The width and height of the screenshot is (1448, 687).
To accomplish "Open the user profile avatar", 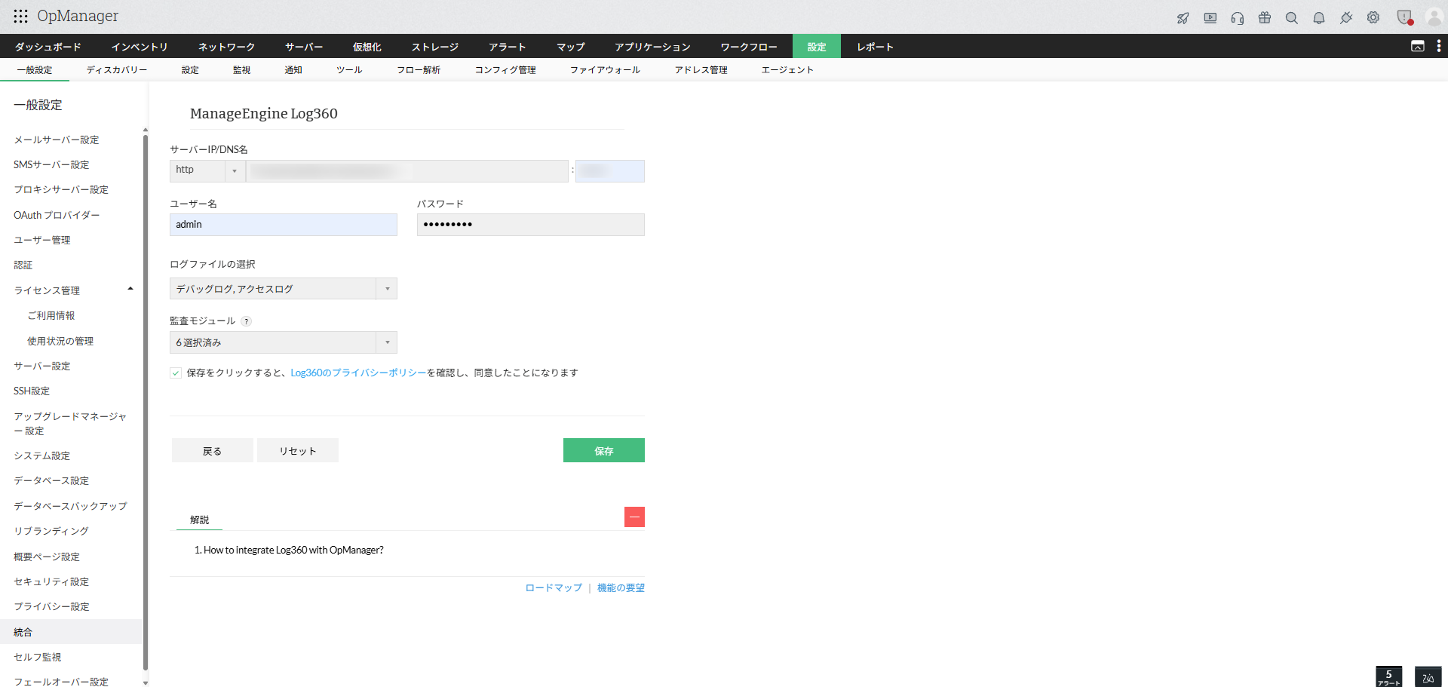I will pyautogui.click(x=1434, y=17).
